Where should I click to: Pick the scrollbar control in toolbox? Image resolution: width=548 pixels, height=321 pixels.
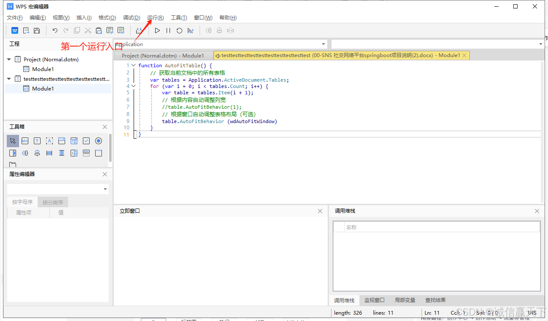pos(13,153)
